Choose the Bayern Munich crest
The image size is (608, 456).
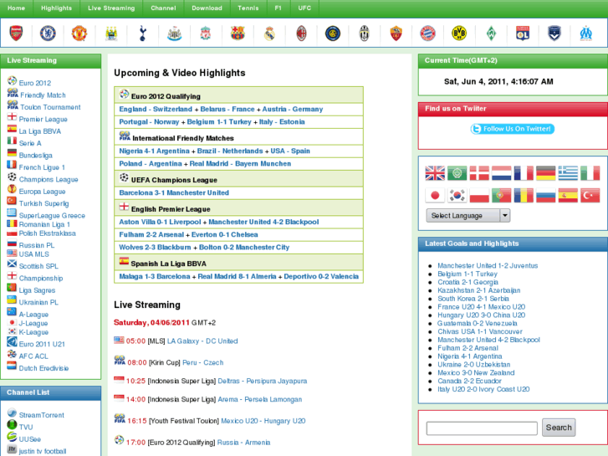[427, 33]
